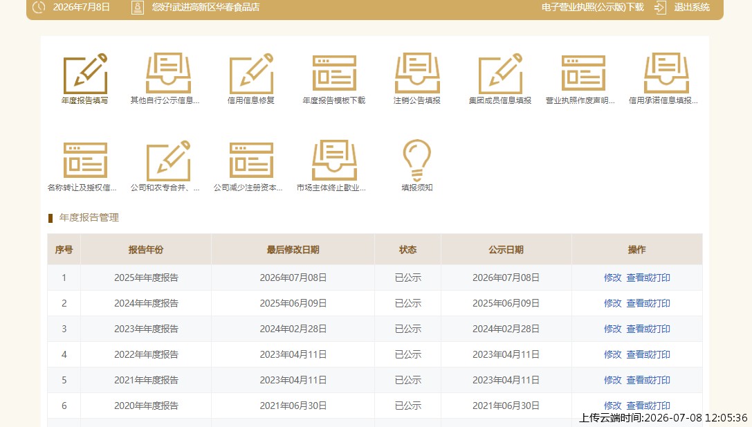Open 名称转让及授权 icon
This screenshot has height=427, width=752.
click(x=85, y=161)
